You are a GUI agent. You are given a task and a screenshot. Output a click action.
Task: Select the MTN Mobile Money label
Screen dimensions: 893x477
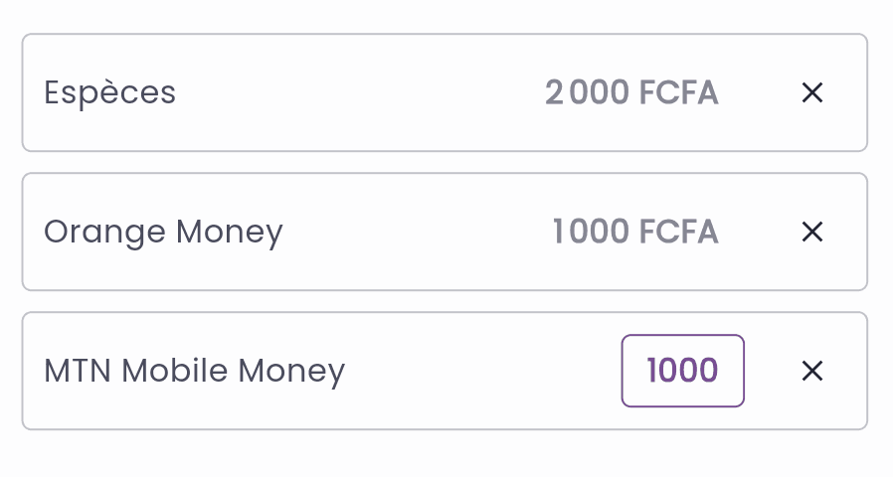point(194,372)
